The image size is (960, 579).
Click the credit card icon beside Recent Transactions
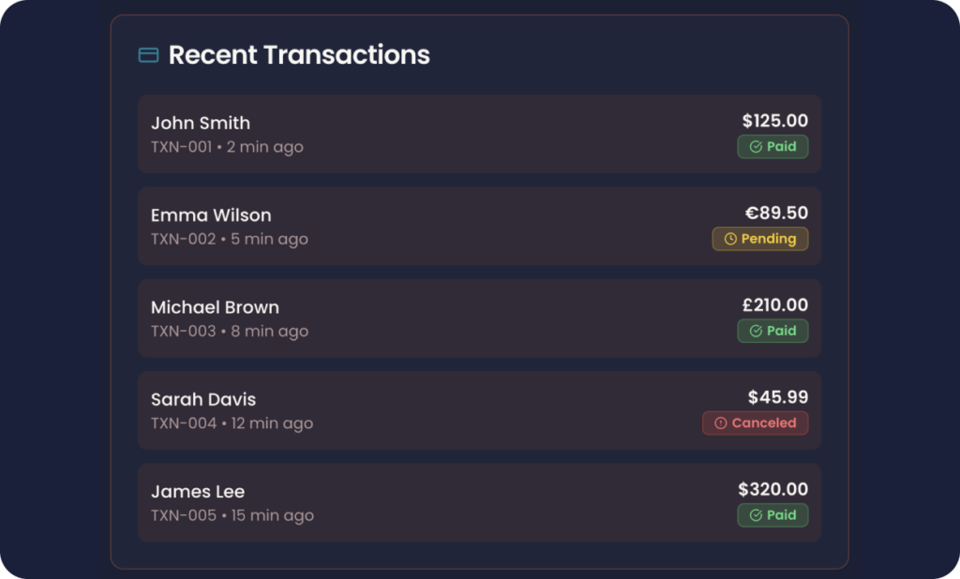(149, 55)
